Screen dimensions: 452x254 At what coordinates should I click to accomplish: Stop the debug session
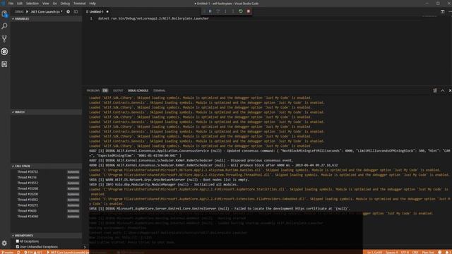[x=248, y=11]
